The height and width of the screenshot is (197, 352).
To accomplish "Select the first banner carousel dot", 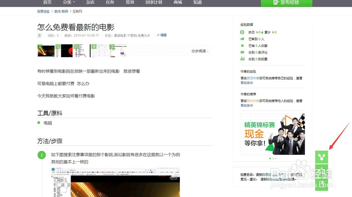I will click(x=270, y=159).
